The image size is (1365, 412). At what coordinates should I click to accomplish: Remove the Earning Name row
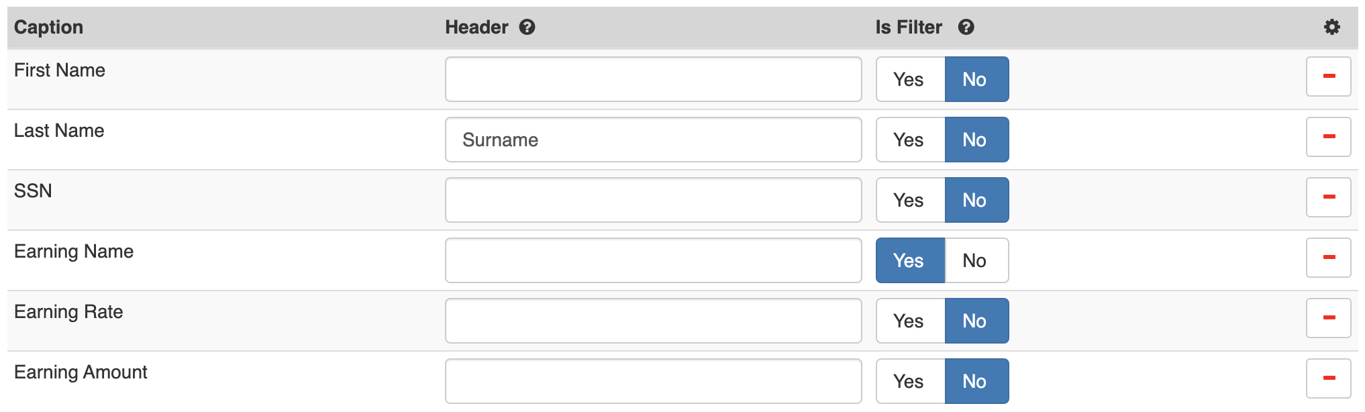pos(1328,258)
